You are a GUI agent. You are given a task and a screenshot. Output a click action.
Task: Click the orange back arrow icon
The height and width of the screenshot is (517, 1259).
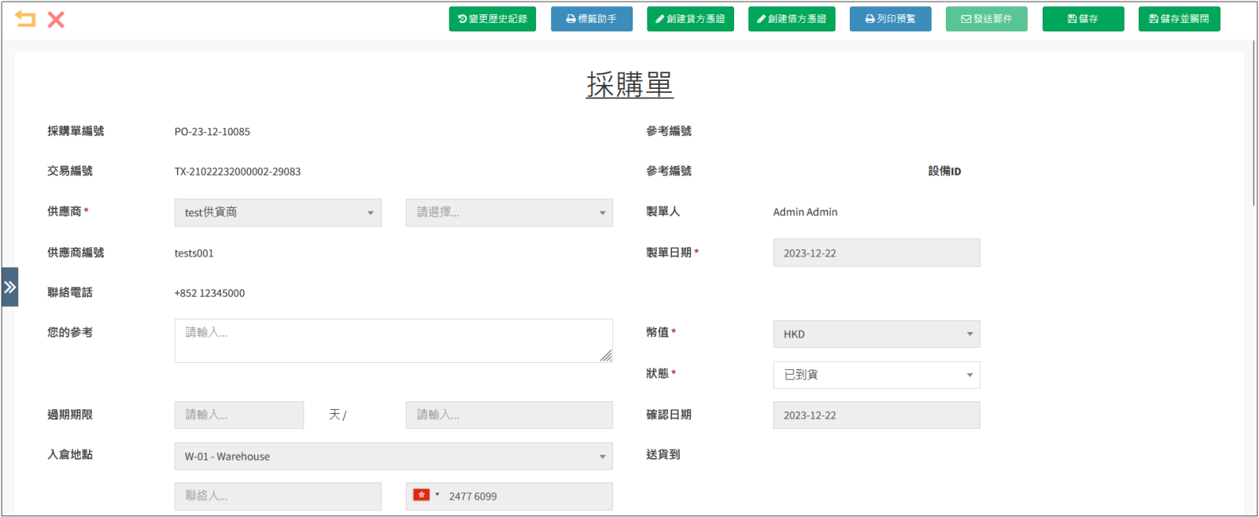click(25, 19)
